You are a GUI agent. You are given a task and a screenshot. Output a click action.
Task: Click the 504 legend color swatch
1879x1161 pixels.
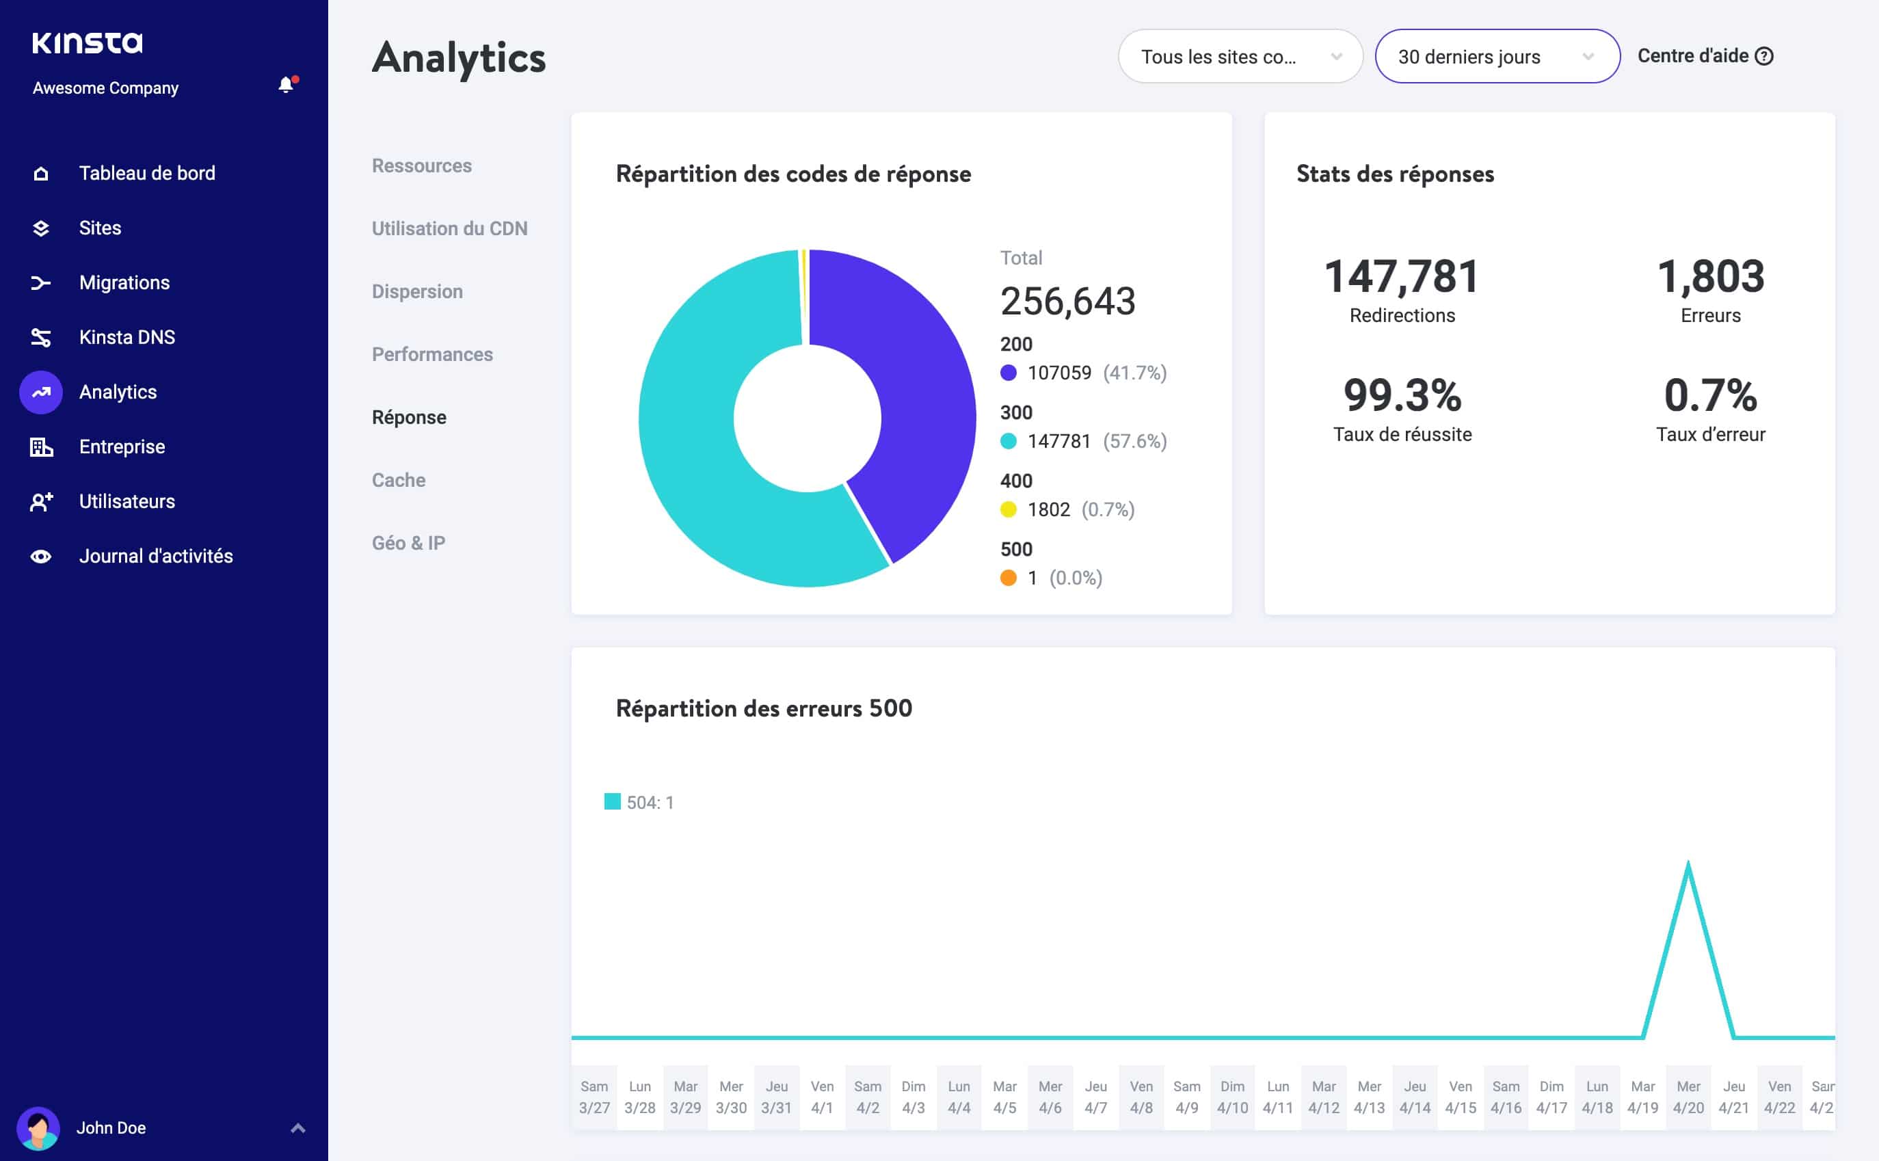coord(612,801)
